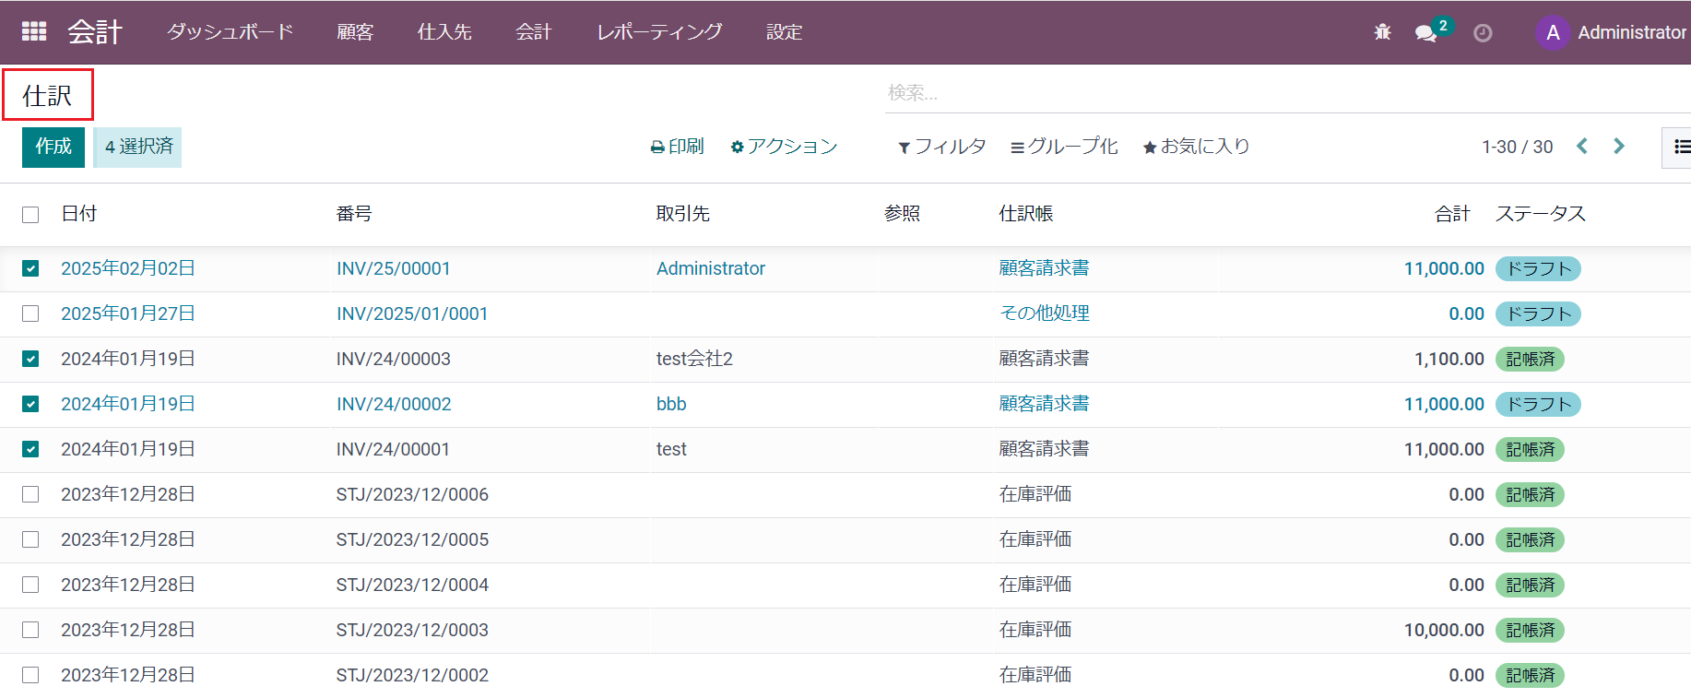Click the 検索 search field
The width and height of the screenshot is (1691, 698).
click(1282, 92)
